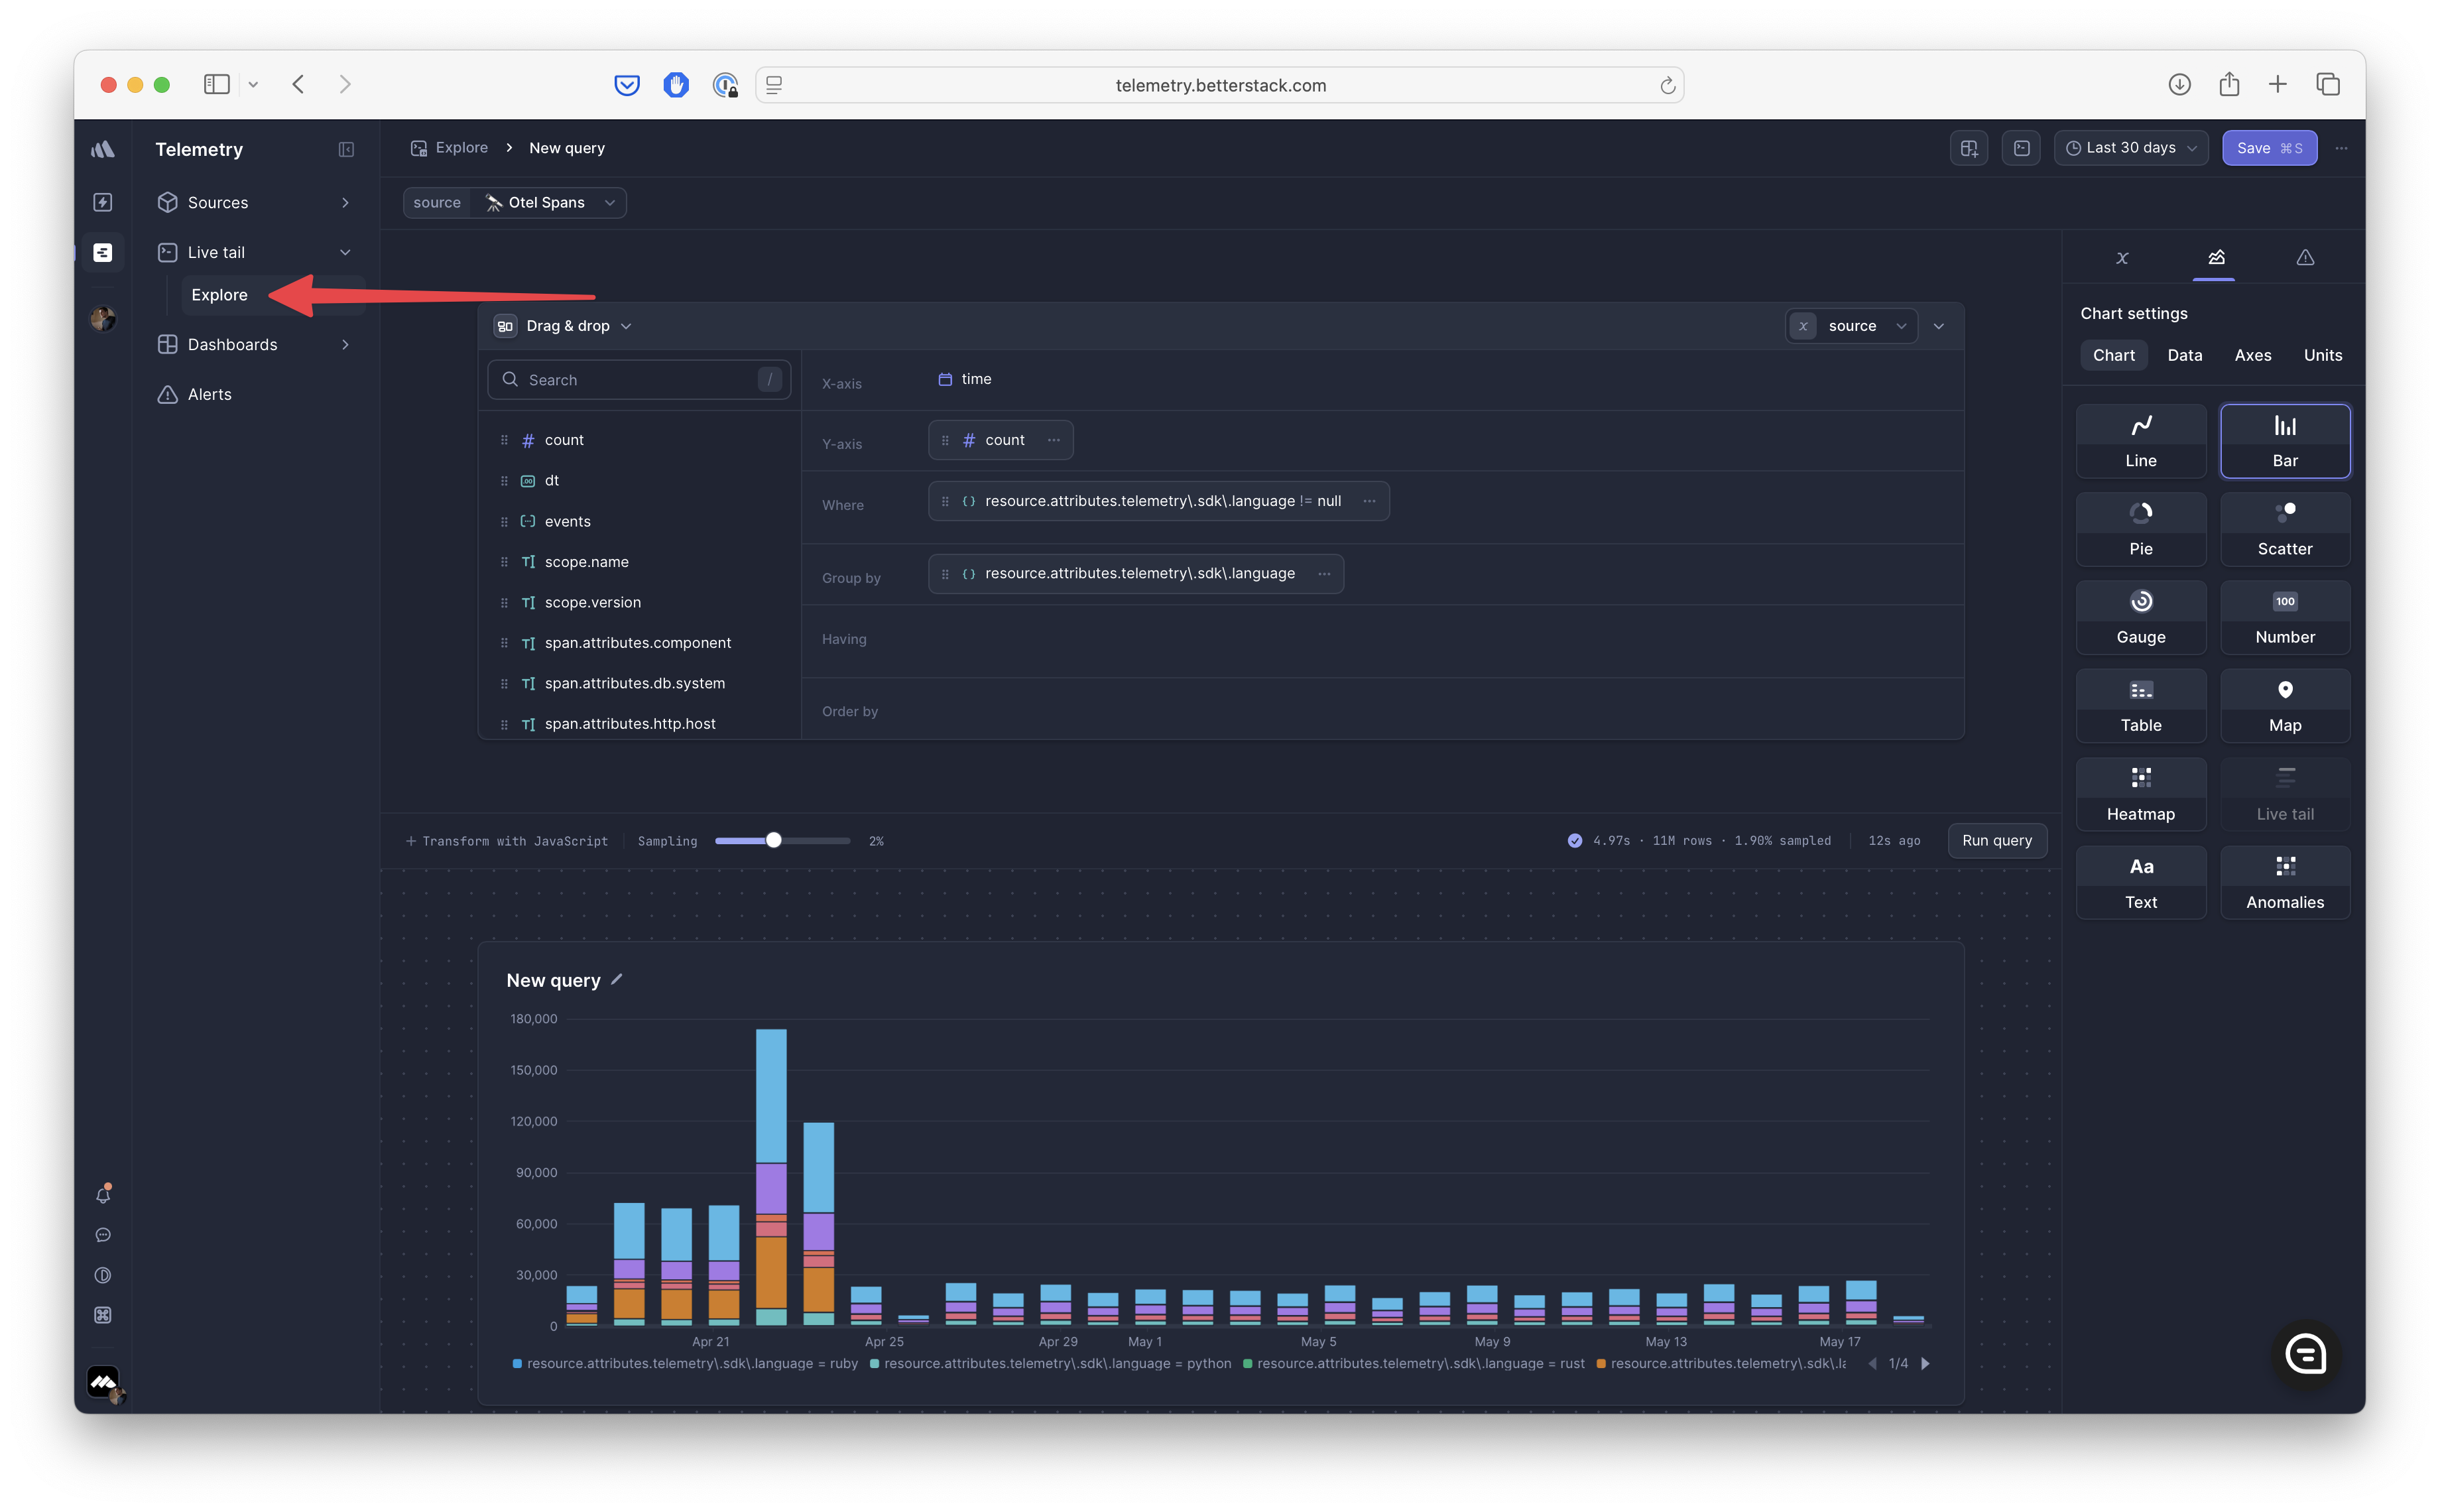
Task: Go to previous legend page
Action: pos(1872,1363)
